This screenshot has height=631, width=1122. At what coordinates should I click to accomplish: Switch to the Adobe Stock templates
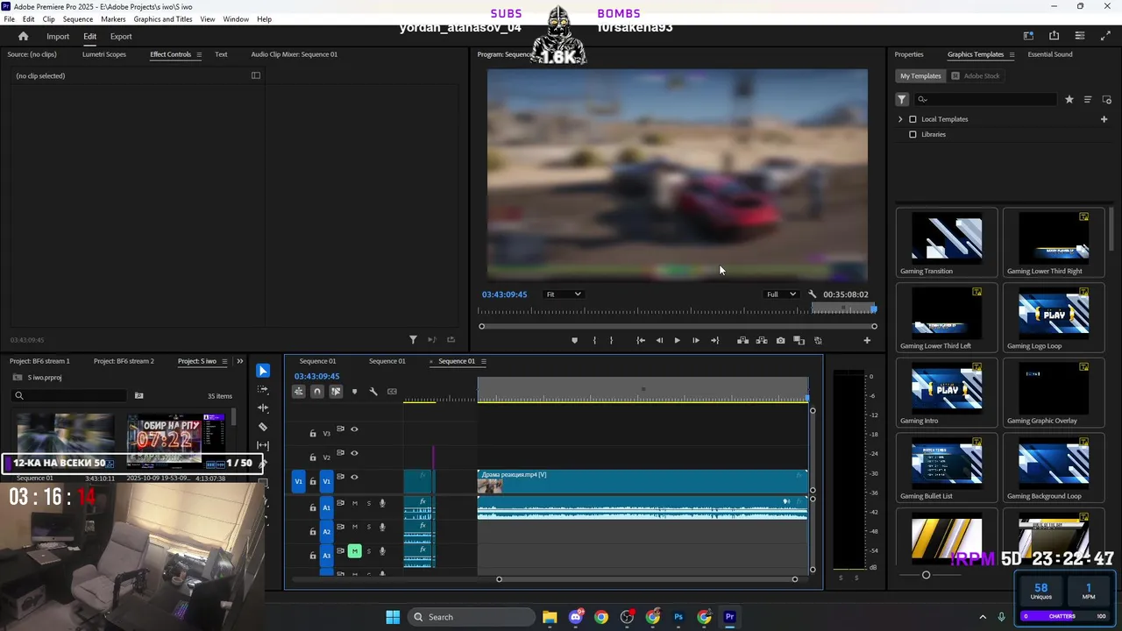tap(976, 76)
